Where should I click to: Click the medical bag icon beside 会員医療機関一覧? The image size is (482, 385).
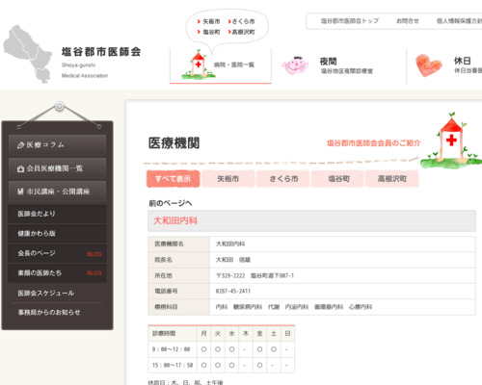point(20,168)
